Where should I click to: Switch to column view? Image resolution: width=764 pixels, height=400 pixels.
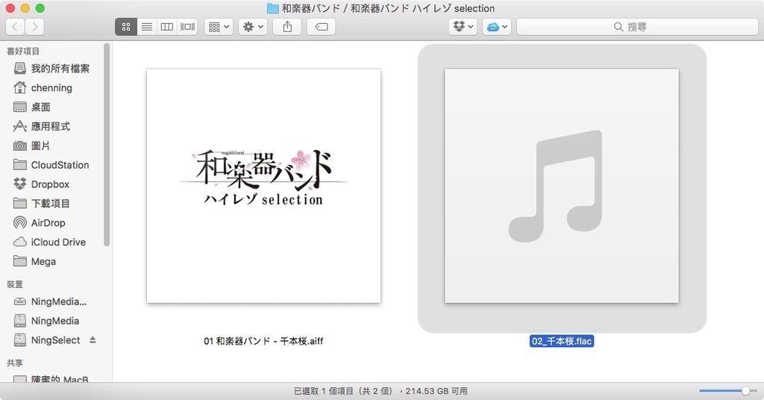coord(166,27)
